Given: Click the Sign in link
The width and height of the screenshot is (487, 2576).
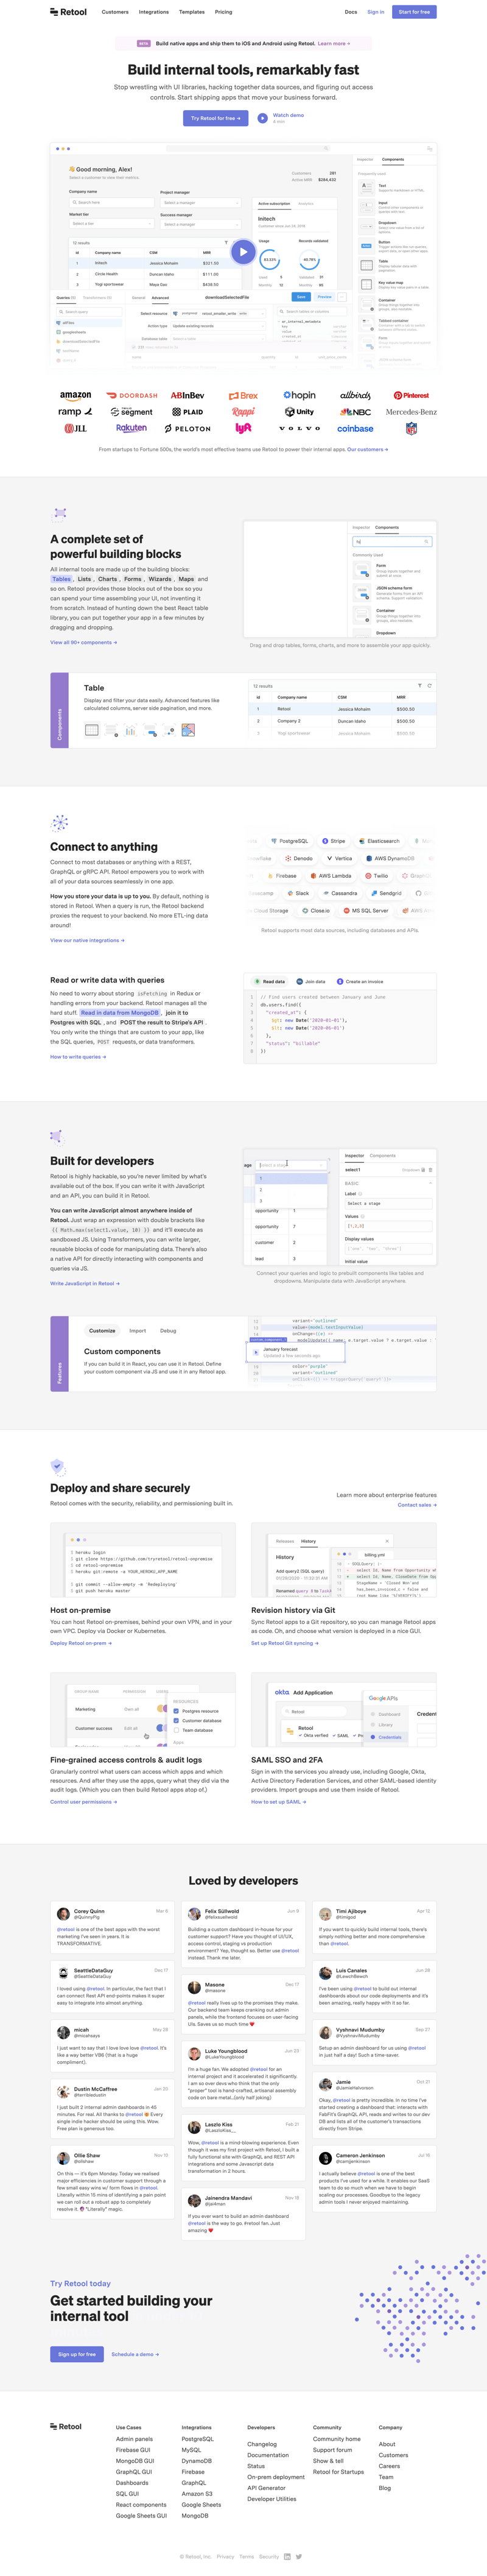Looking at the screenshot, I should pos(376,12).
